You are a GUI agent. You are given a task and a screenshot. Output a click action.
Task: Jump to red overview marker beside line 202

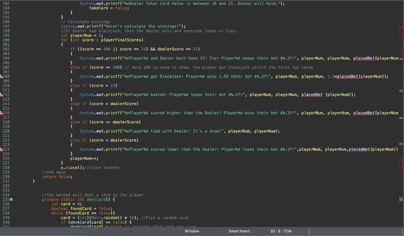(401, 49)
